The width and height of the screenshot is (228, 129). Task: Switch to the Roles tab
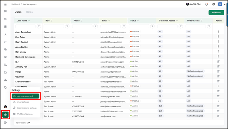click(x=29, y=12)
